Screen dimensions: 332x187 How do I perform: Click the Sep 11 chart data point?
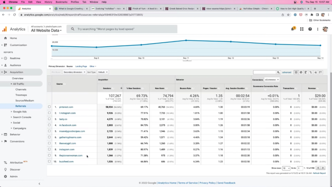pyautogui.click(x=186, y=40)
